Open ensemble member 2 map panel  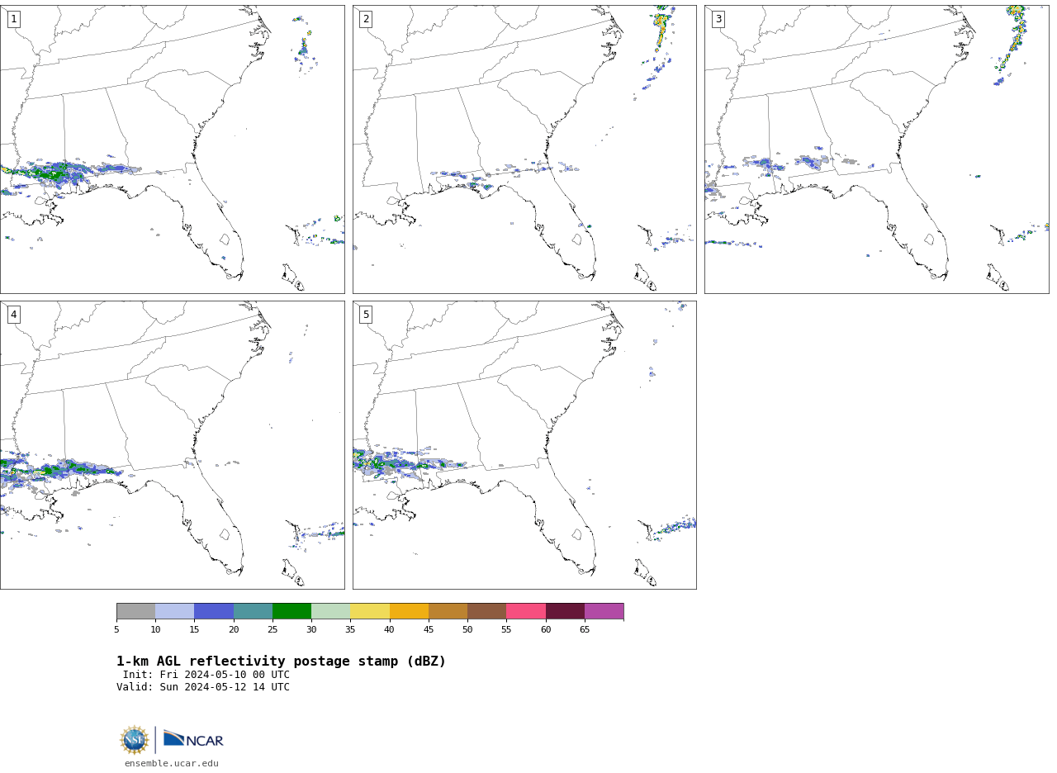[524, 149]
